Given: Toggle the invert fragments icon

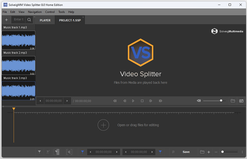Looking at the screenshot, I should click(57, 152).
